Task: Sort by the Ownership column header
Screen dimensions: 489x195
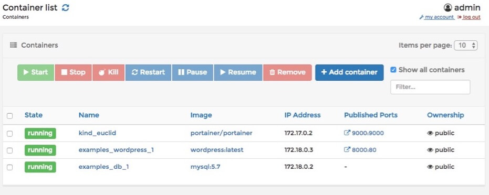Action: point(445,115)
